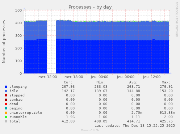
Task: Click the "idle" legend label
Action: point(14,91)
